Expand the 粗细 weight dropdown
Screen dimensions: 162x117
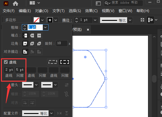coord(46,27)
